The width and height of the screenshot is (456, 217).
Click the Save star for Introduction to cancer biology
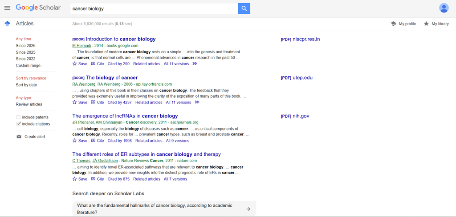point(75,64)
